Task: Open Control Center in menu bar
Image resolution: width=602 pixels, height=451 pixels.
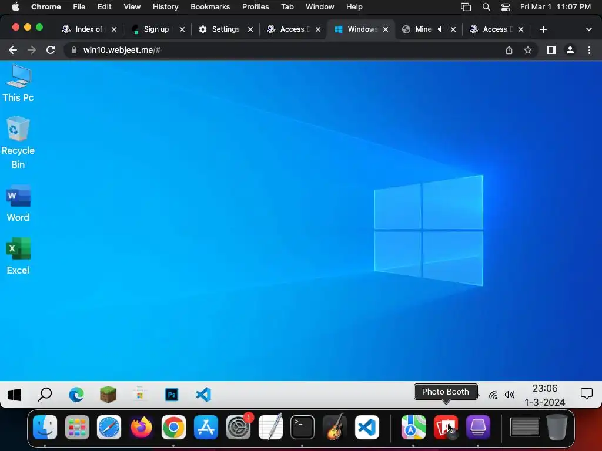Action: 505,6
